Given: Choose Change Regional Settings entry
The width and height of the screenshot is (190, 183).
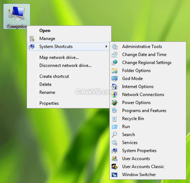Looking at the screenshot, I should (148, 63).
